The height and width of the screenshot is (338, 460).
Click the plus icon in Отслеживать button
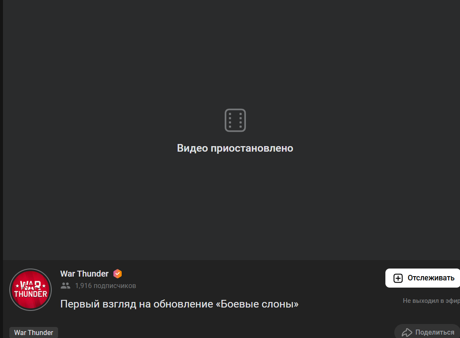coord(398,278)
